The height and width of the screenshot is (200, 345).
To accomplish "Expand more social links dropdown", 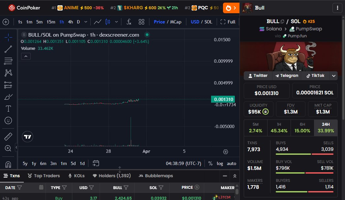I will point(333,76).
